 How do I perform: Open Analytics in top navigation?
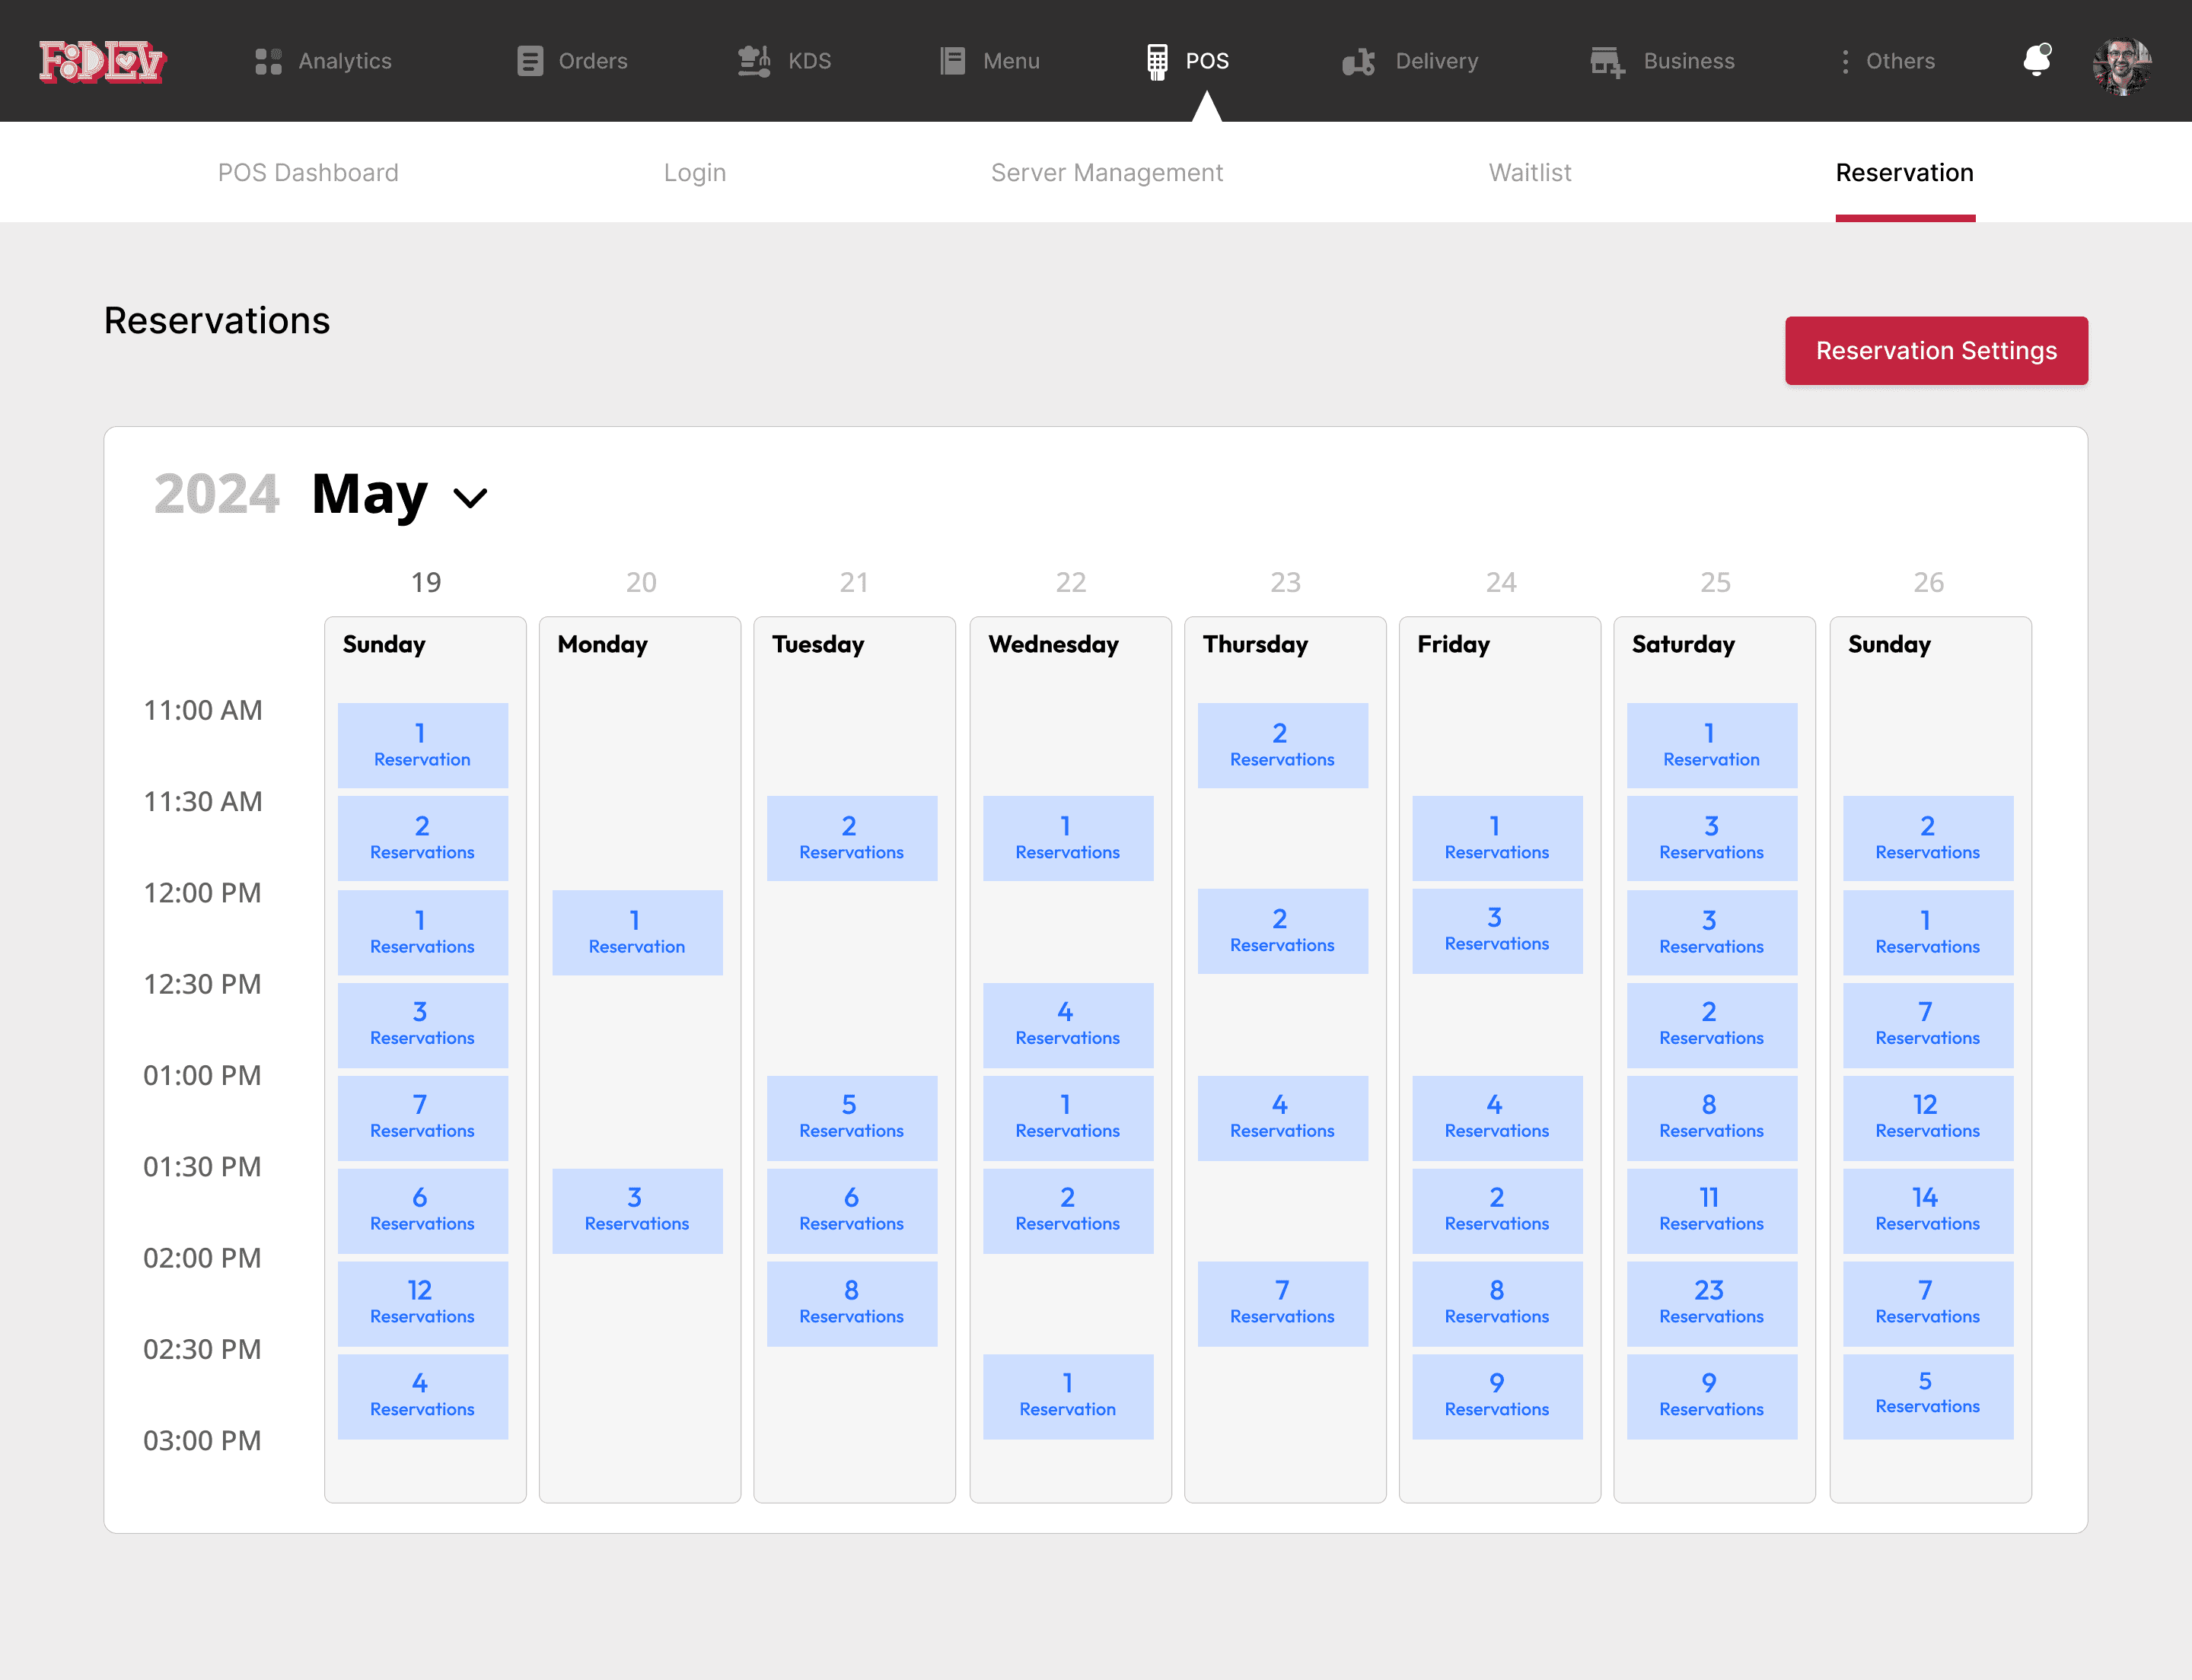pos(345,61)
